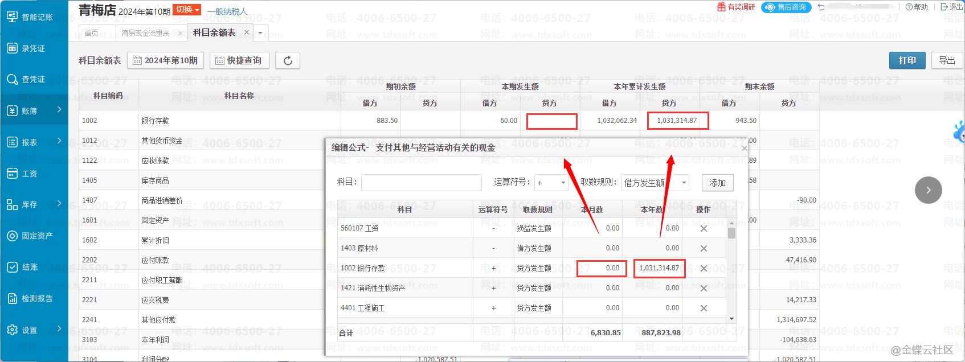Click the round next arrow button
This screenshot has height=362, width=965.
(x=928, y=190)
